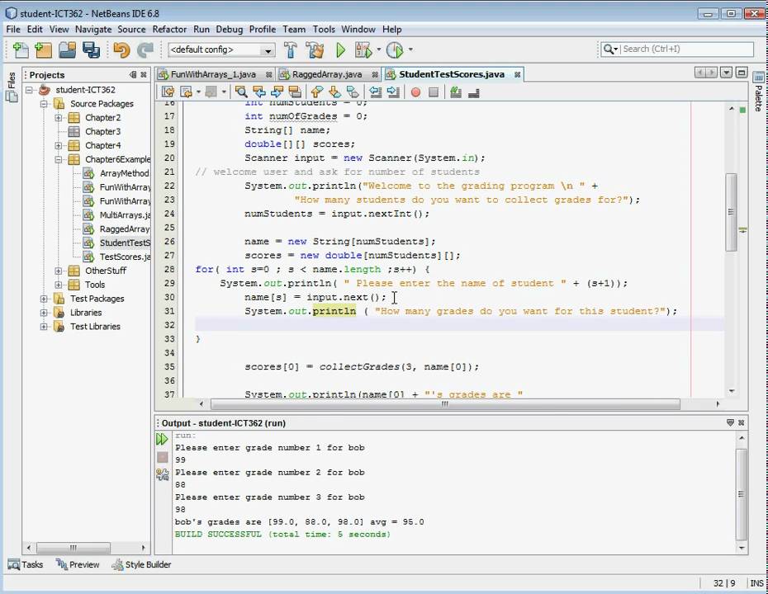Click the Next Bookmark down-arrow icon

coord(334,92)
